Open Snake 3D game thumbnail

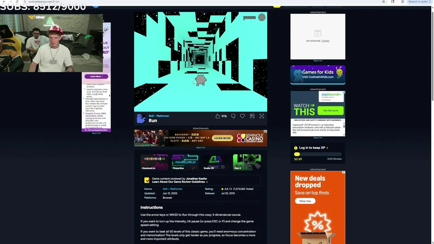pyautogui.click(x=215, y=162)
